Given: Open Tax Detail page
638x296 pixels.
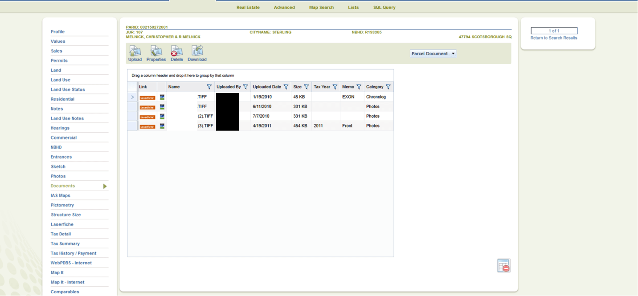Looking at the screenshot, I should [61, 234].
